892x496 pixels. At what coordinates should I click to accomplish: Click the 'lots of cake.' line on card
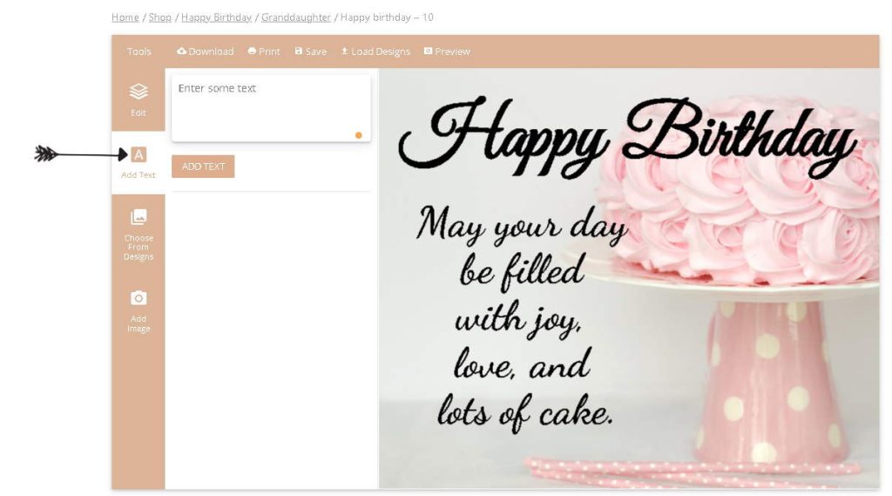pyautogui.click(x=525, y=411)
